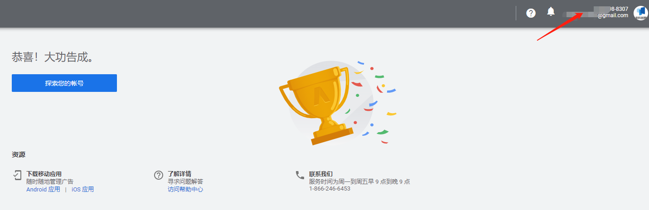The height and width of the screenshot is (210, 649).
Task: Open the account avatar in top-right corner
Action: (640, 13)
